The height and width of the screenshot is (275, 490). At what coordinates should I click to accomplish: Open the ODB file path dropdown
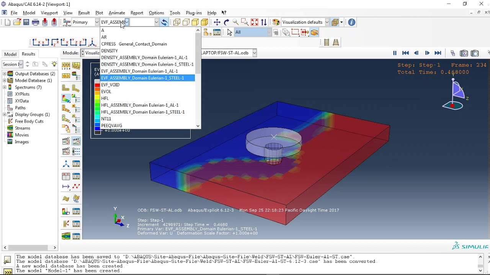tap(254, 53)
